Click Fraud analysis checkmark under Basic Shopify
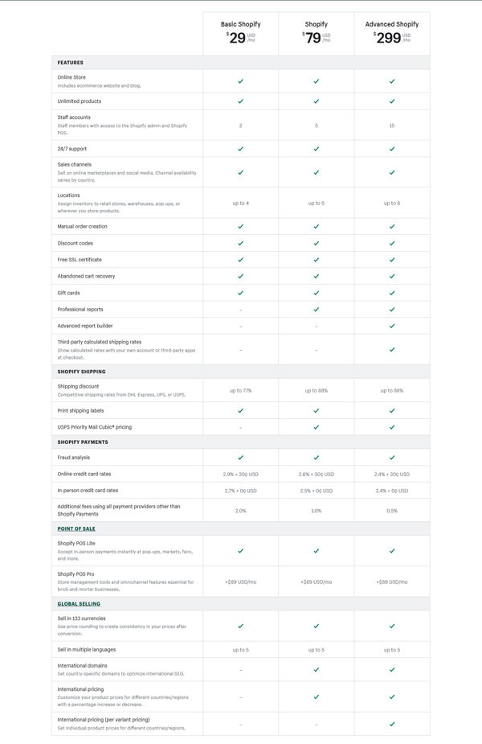 pos(241,458)
